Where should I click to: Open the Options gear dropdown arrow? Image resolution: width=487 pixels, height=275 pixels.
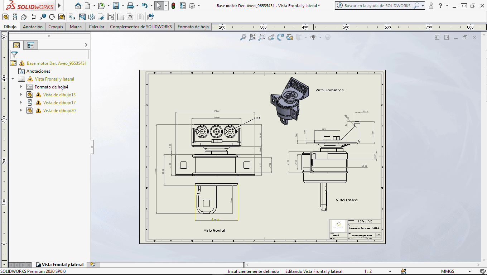(199, 6)
